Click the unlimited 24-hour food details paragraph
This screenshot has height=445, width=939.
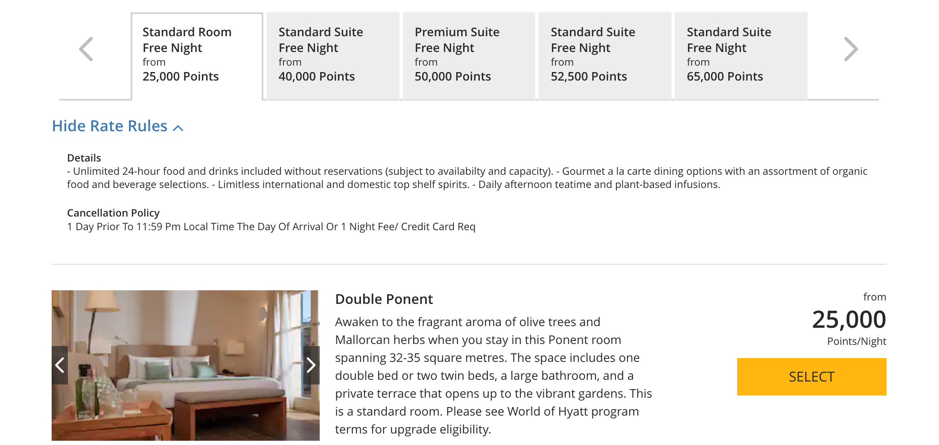(x=467, y=178)
